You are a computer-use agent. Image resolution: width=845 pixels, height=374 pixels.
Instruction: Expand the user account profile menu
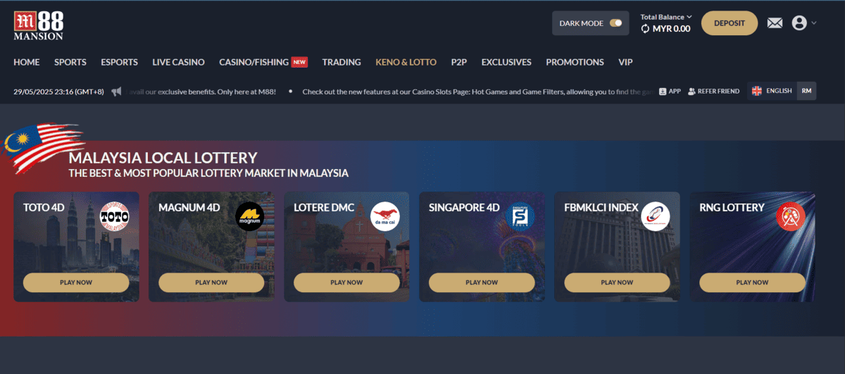[804, 23]
